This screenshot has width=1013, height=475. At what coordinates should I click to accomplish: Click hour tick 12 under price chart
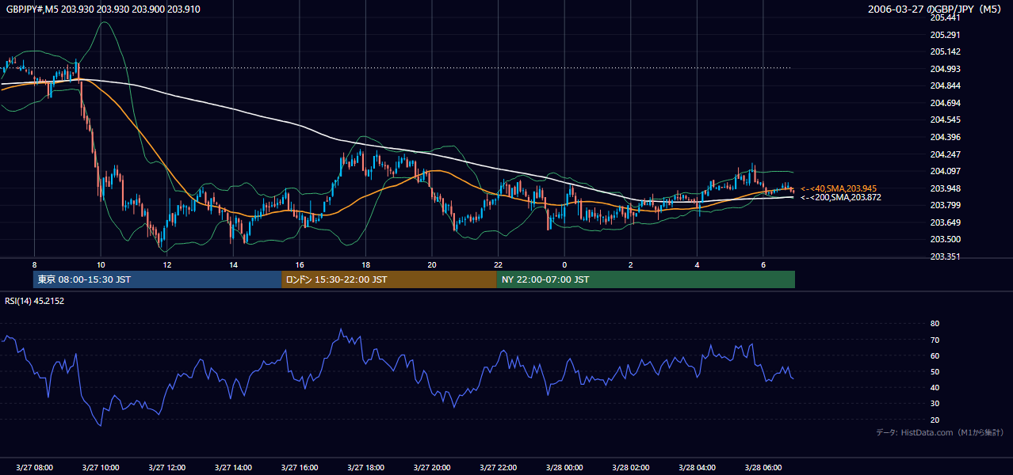[166, 264]
